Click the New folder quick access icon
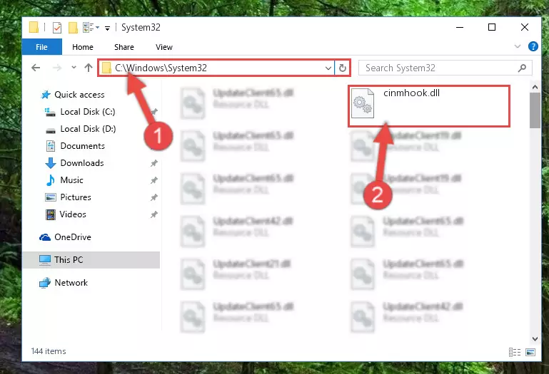The width and height of the screenshot is (549, 374). point(73,27)
